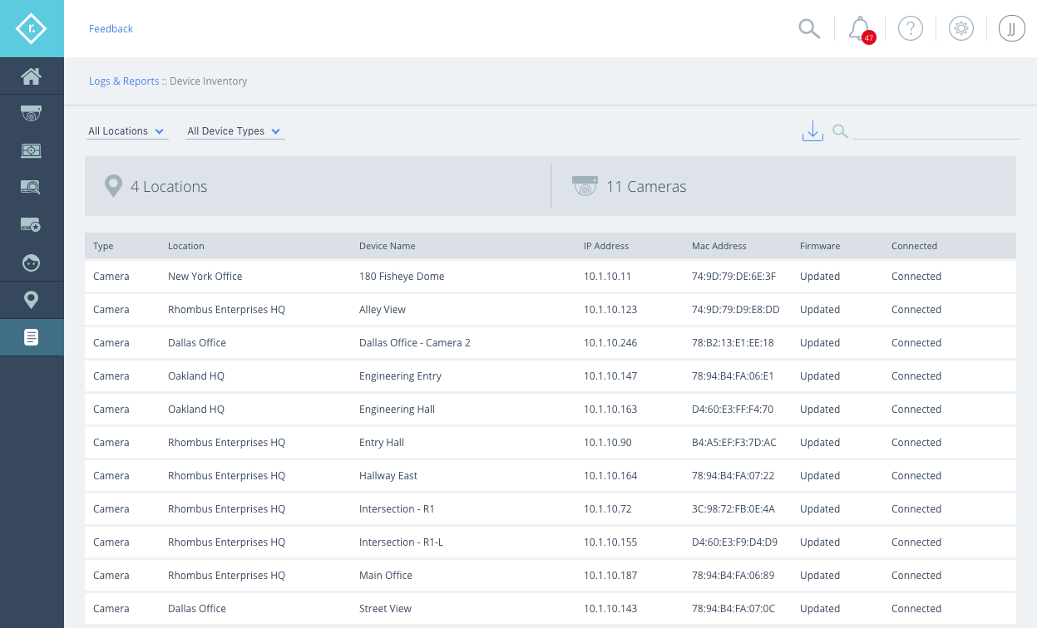Image resolution: width=1047 pixels, height=628 pixels.
Task: Open the face icon in the sidebar
Action: [32, 262]
